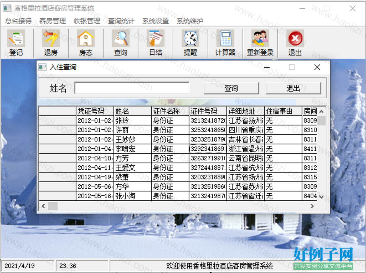Launch the 查询 magnifier toolbar icon

point(121,43)
